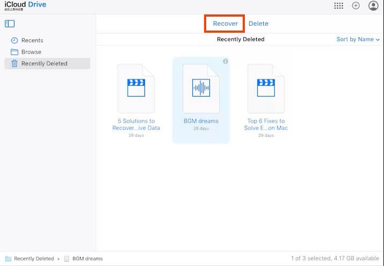Open the app launcher grid icon
The width and height of the screenshot is (384, 266).
[338, 6]
